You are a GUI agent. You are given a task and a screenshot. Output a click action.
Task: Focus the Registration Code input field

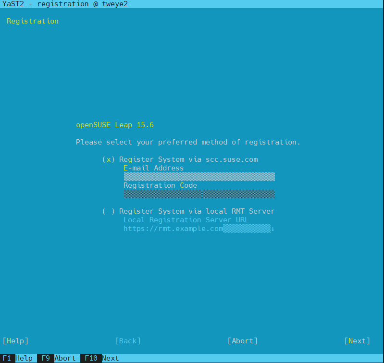tap(199, 194)
